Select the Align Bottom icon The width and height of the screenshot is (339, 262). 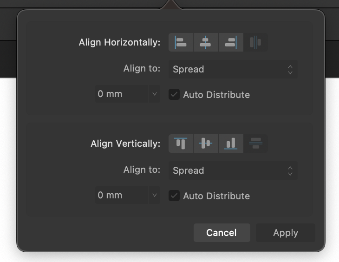[x=231, y=144]
